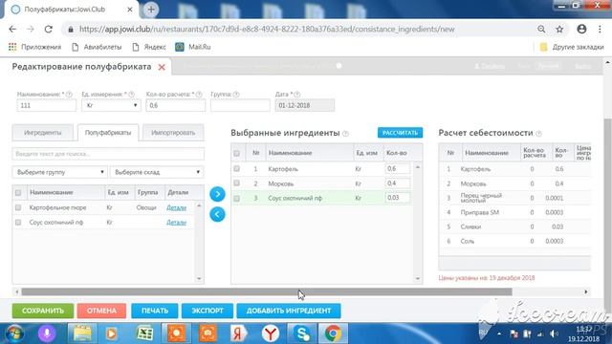Open Детали link for Картофельное пюре
This screenshot has height=344, width=612.
(x=176, y=207)
